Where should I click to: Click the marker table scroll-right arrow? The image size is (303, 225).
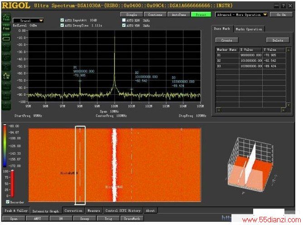(283, 110)
